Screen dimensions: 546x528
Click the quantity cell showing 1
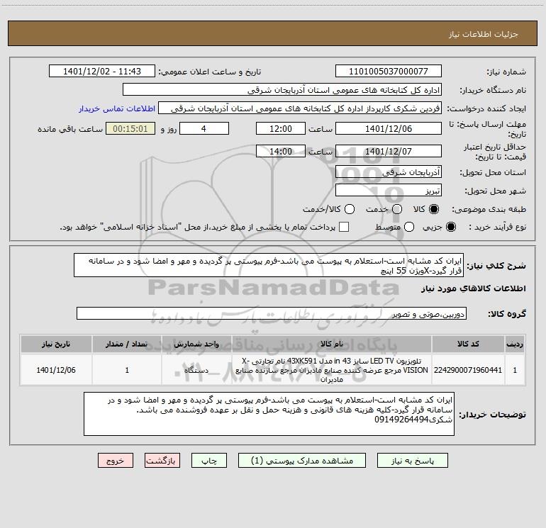click(x=127, y=370)
